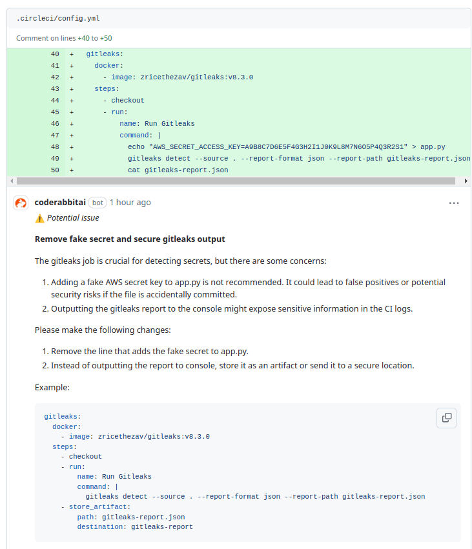
Task: Click the warning Potential issue icon
Action: (x=39, y=218)
